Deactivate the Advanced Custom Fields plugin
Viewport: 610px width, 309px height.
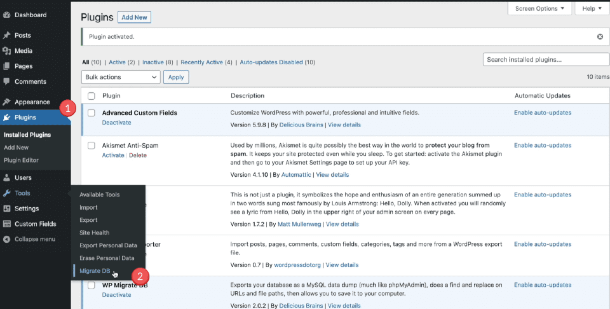116,123
